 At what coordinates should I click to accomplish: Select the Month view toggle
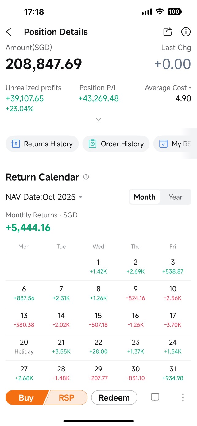145,197
